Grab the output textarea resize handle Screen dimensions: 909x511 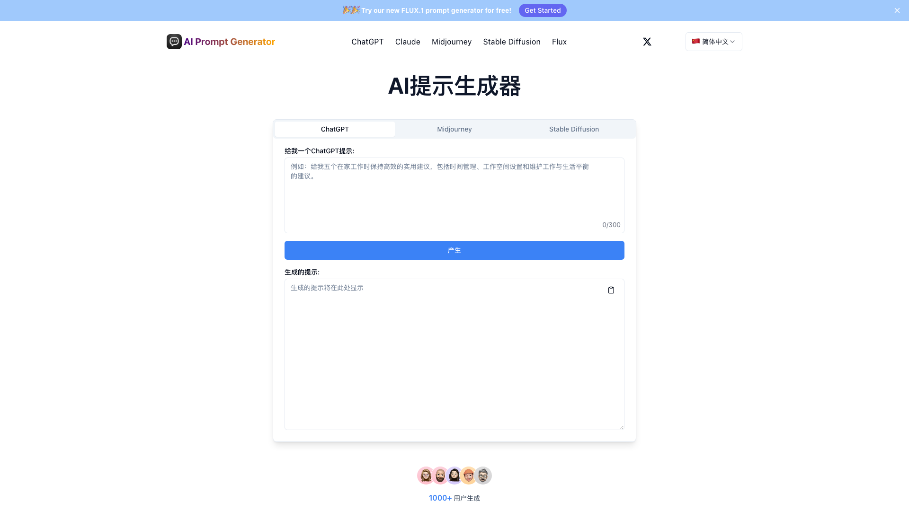tap(622, 427)
